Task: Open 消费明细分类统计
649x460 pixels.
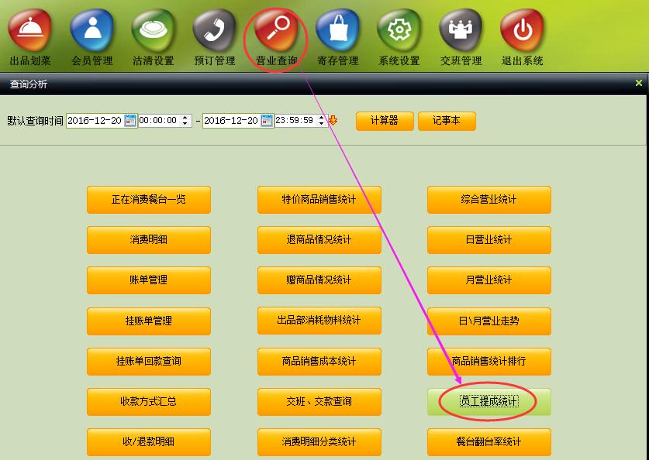Action: (x=319, y=442)
